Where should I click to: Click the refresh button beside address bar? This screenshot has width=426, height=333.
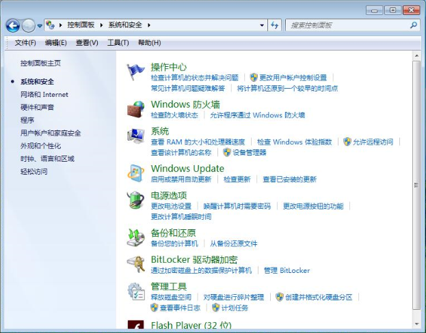click(x=274, y=25)
